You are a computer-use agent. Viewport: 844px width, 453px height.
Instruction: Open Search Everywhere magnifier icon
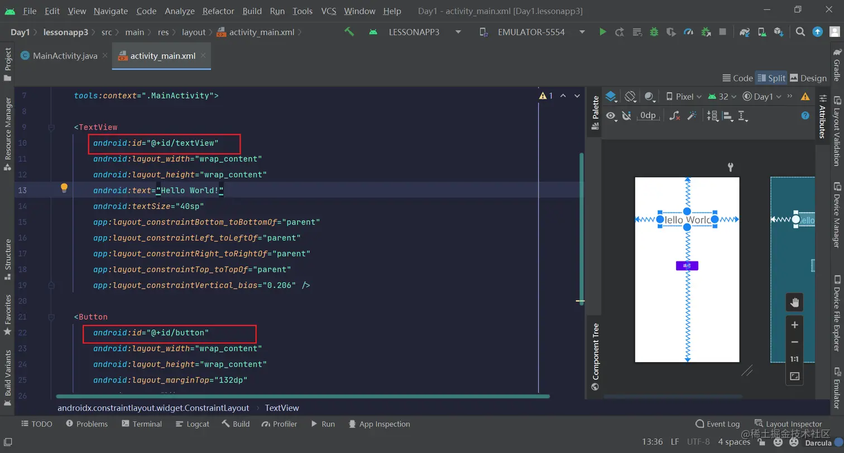[x=800, y=32]
